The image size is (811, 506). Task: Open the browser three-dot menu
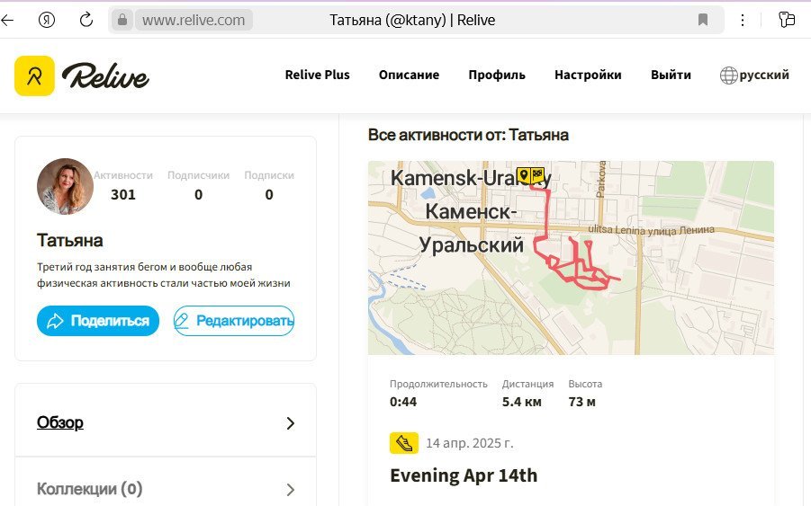(x=743, y=20)
